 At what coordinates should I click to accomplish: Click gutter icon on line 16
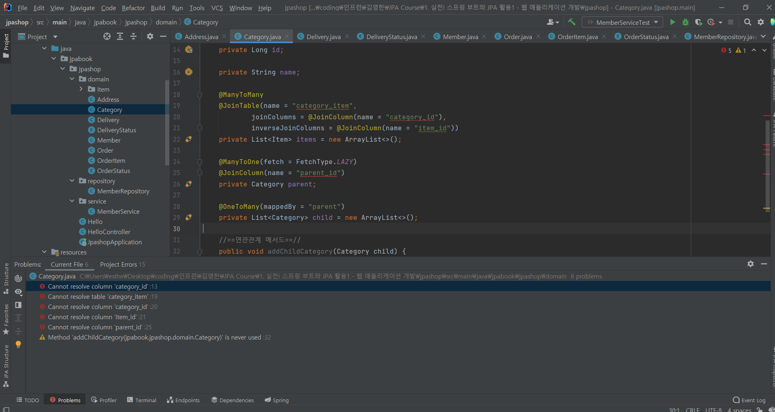(189, 72)
